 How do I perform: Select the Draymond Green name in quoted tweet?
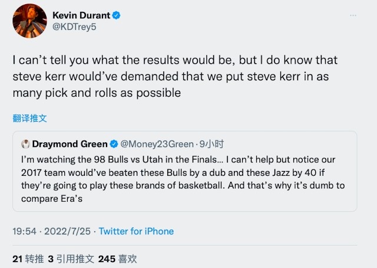point(70,144)
